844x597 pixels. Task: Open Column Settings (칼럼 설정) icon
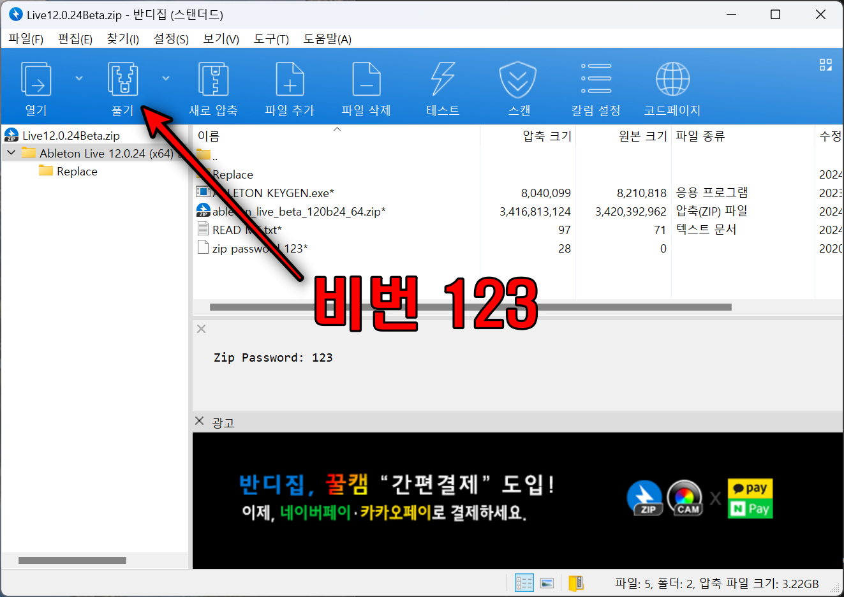(x=596, y=79)
